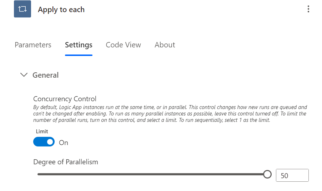Click the General section heading
Viewport: 322px width, 191px height.
pos(46,75)
